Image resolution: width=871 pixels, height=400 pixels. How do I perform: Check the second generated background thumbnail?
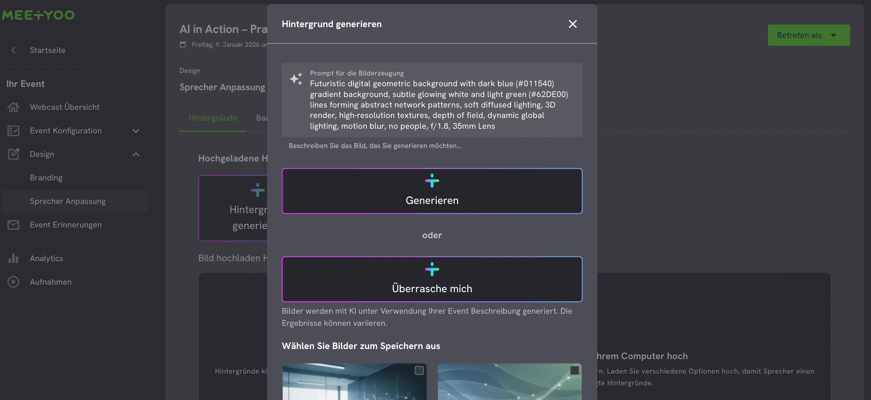(x=575, y=371)
